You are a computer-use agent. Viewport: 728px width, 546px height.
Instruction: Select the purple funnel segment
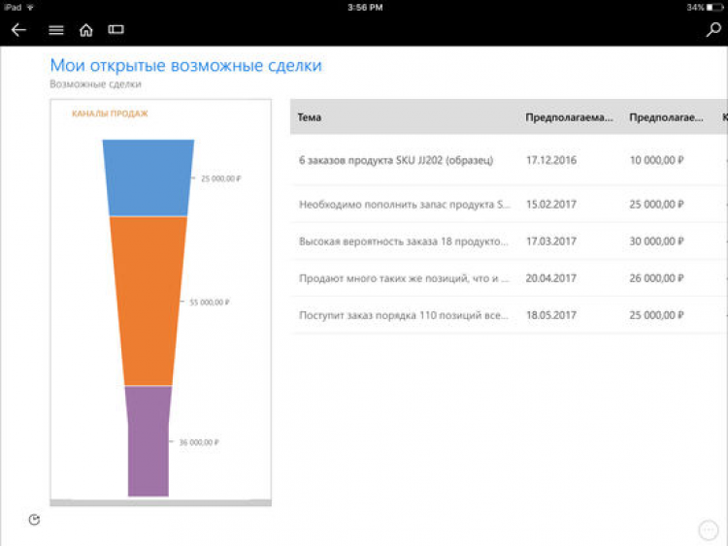pyautogui.click(x=148, y=441)
